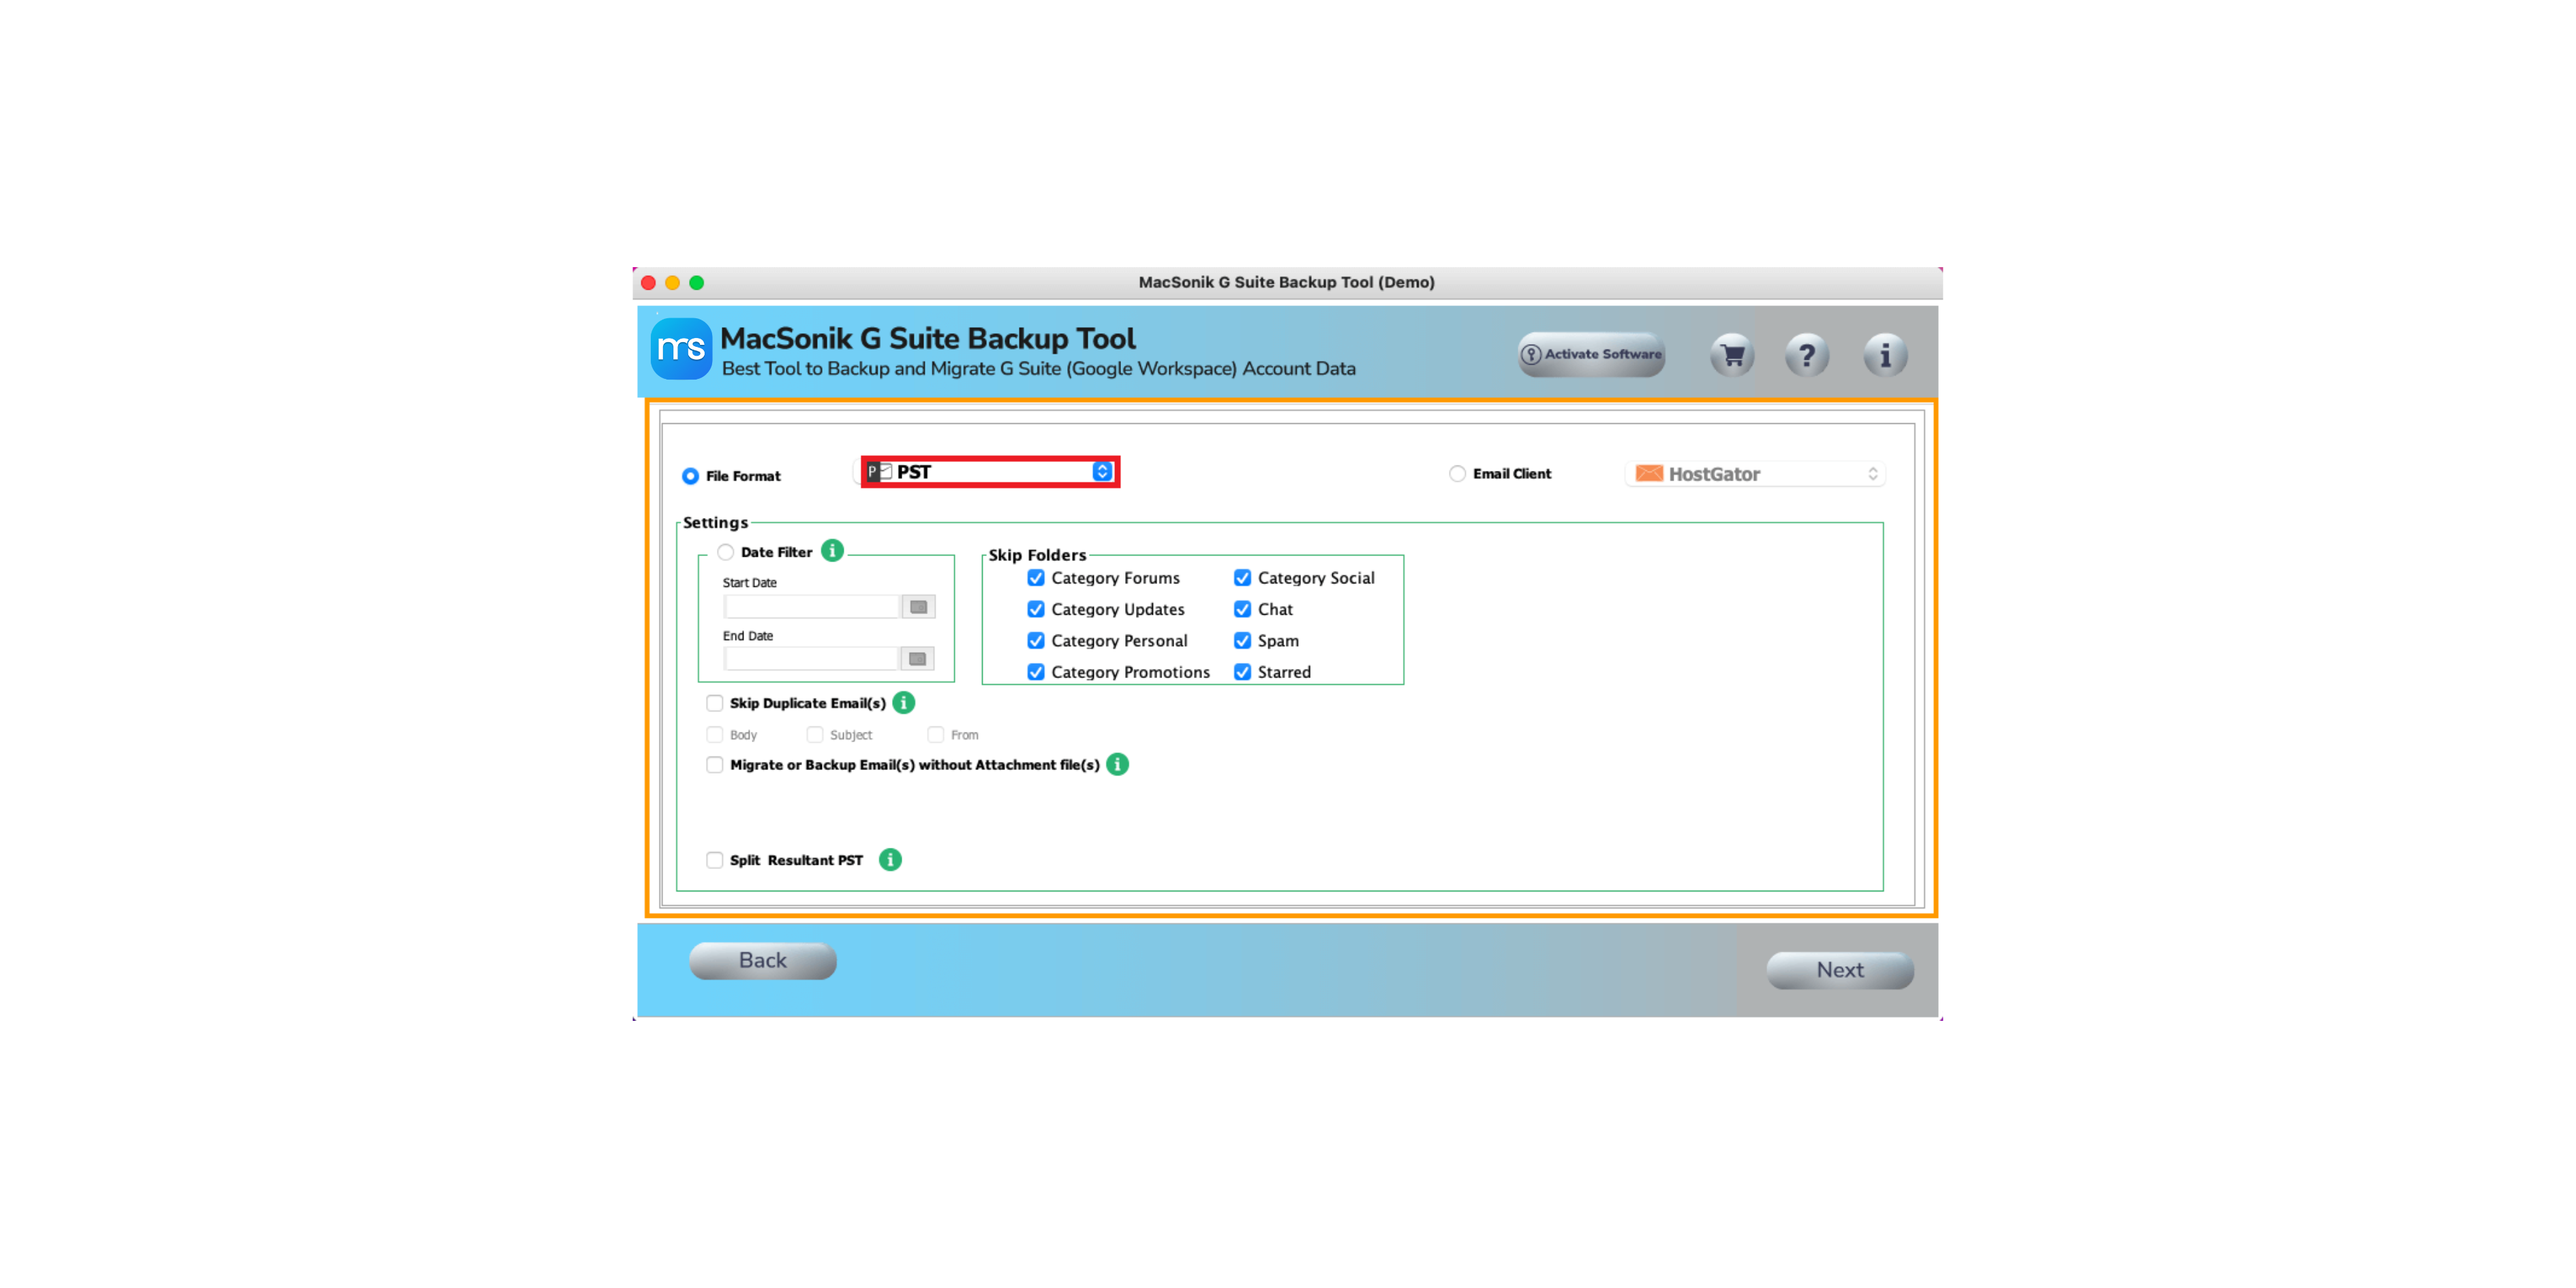Viewport: 2576px width, 1288px height.
Task: Uncheck the Starred skip folder
Action: click(x=1242, y=672)
